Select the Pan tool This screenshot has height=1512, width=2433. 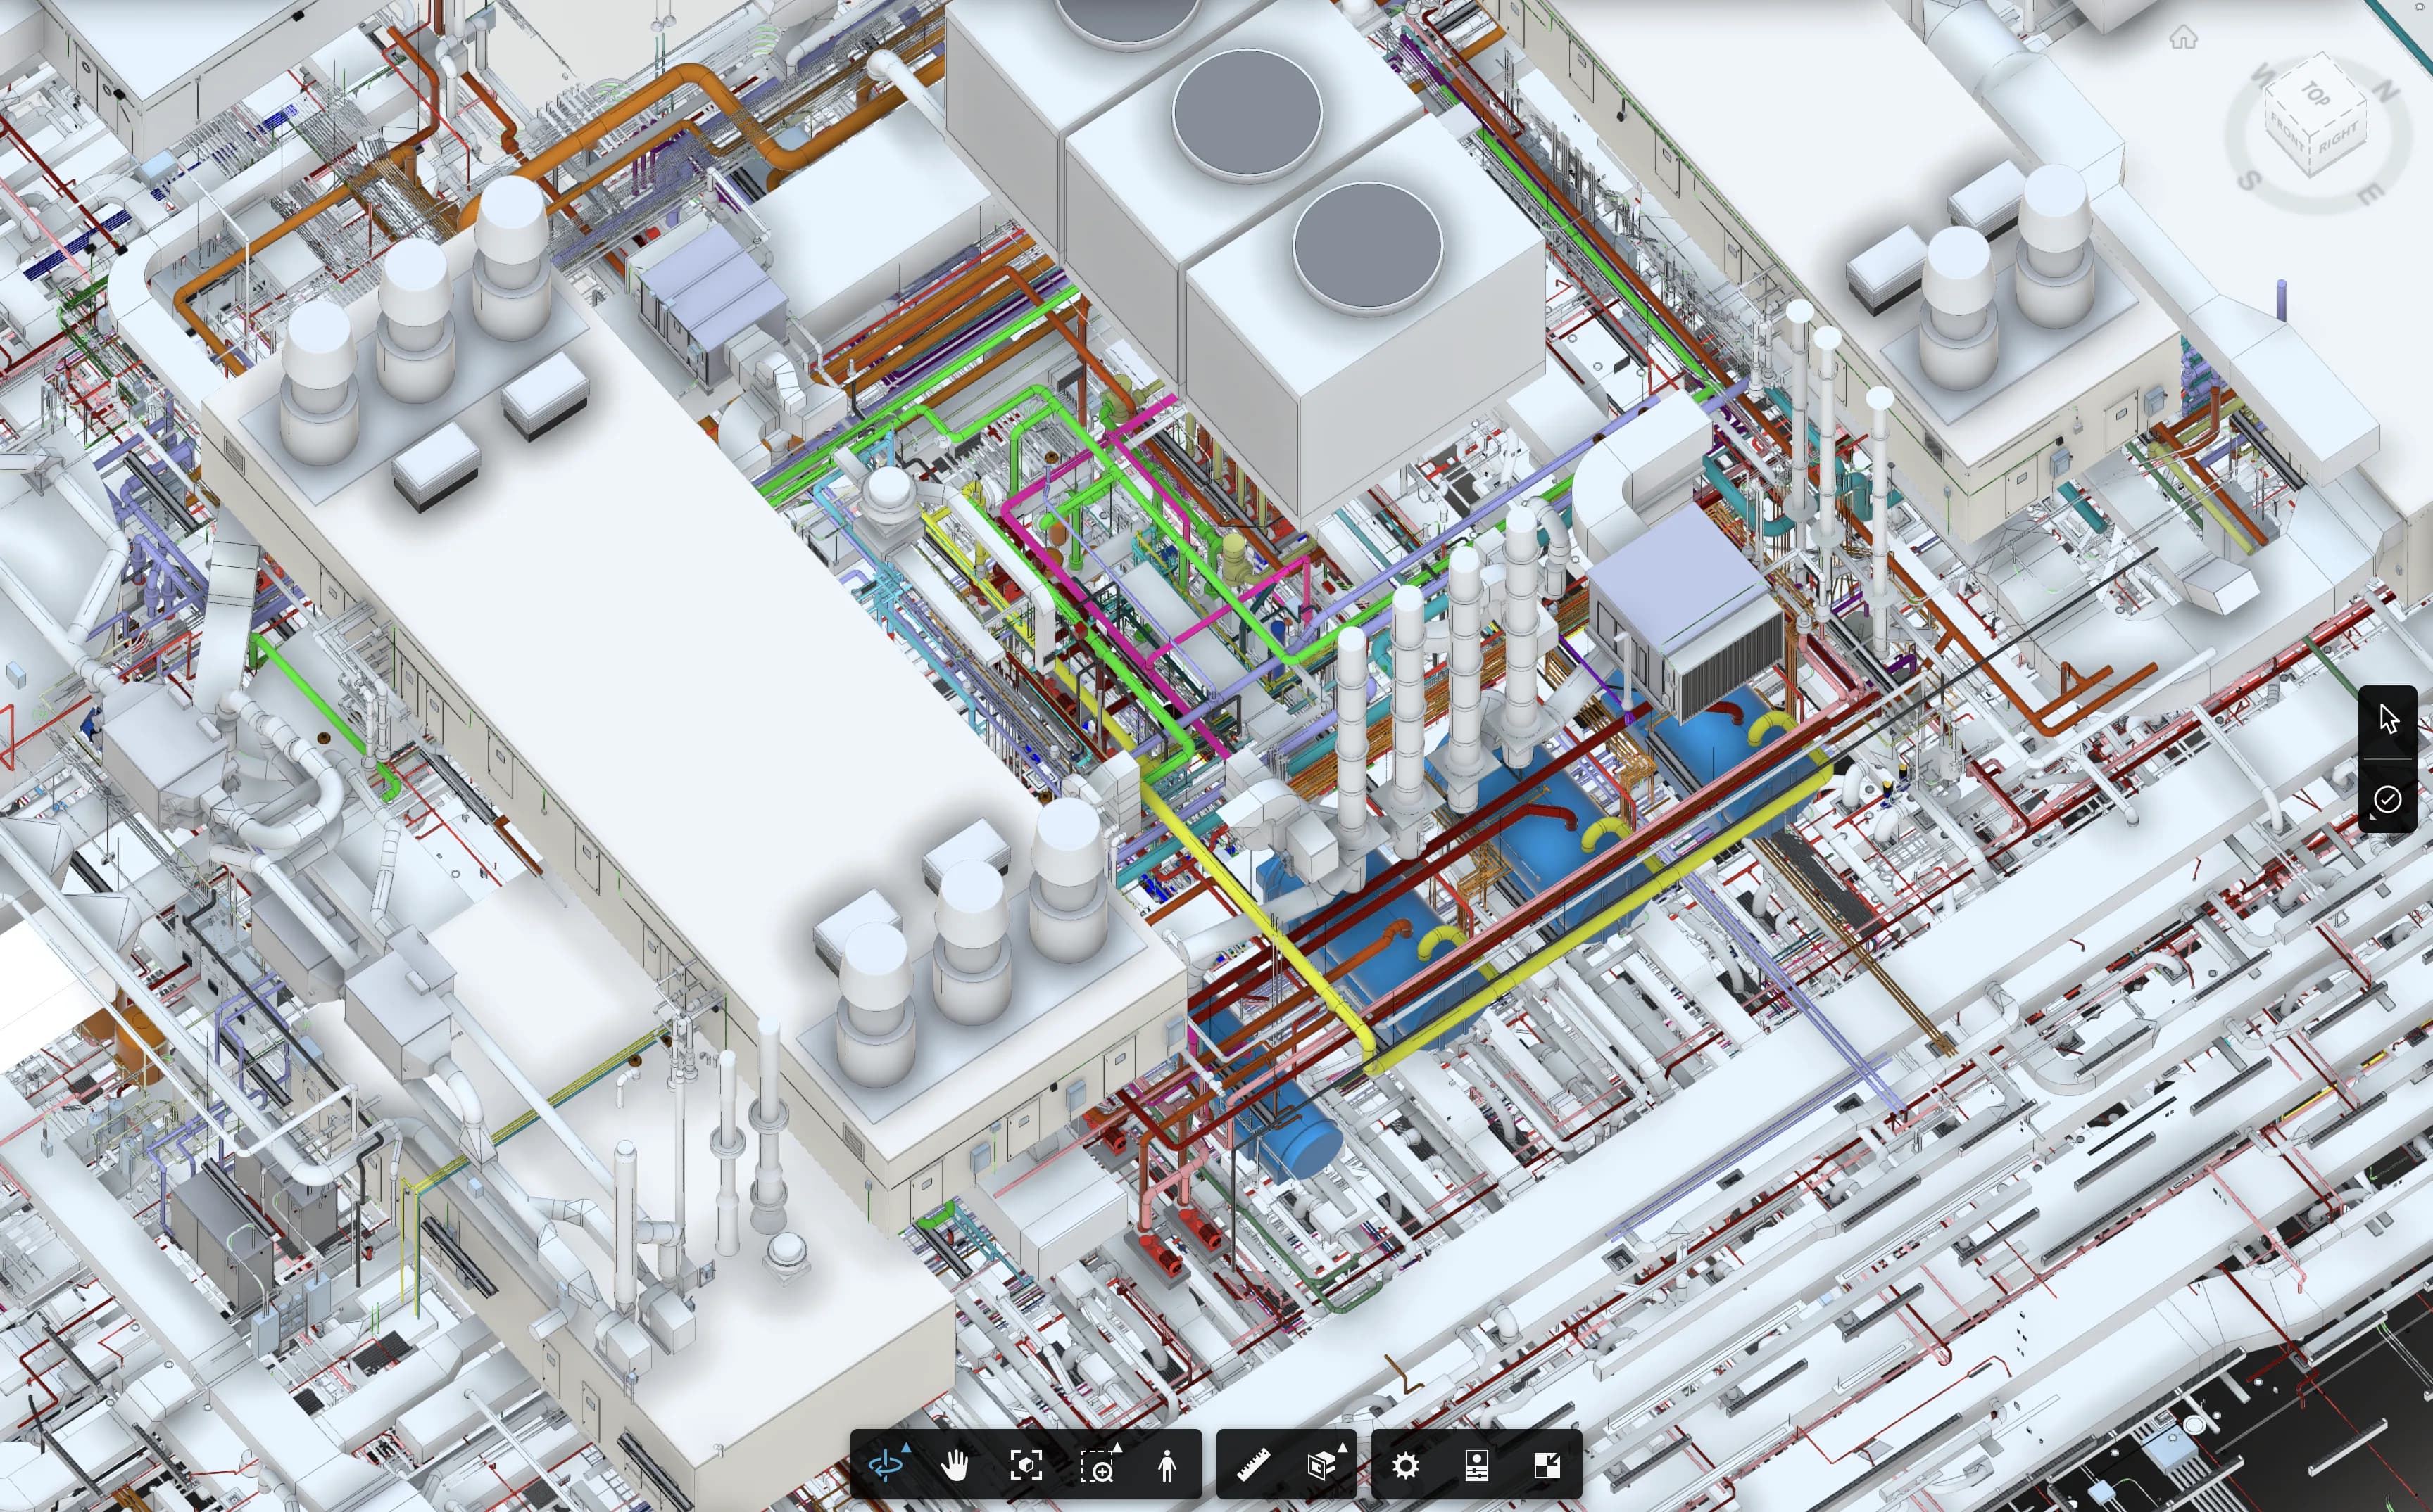click(957, 1465)
